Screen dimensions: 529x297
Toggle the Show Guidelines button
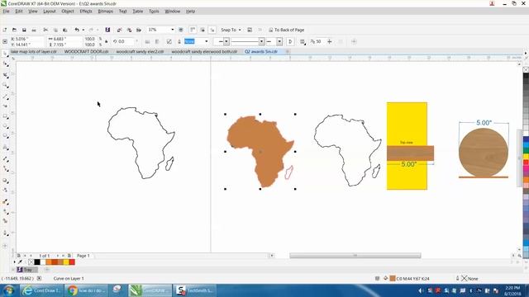[x=212, y=30]
